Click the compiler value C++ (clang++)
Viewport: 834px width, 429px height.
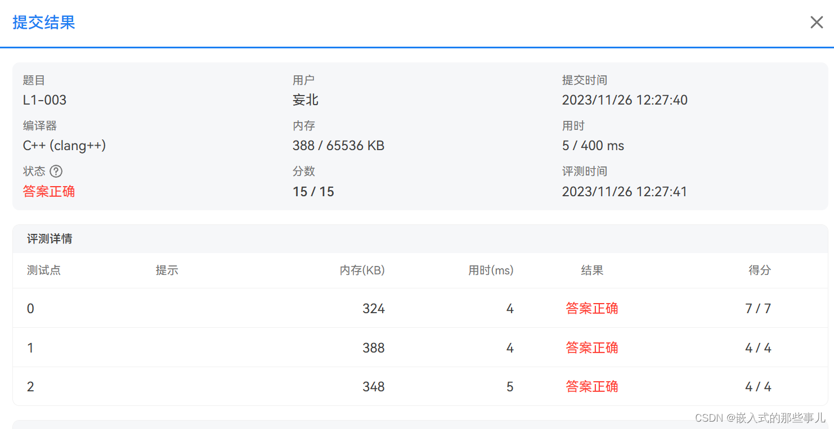pyautogui.click(x=64, y=146)
